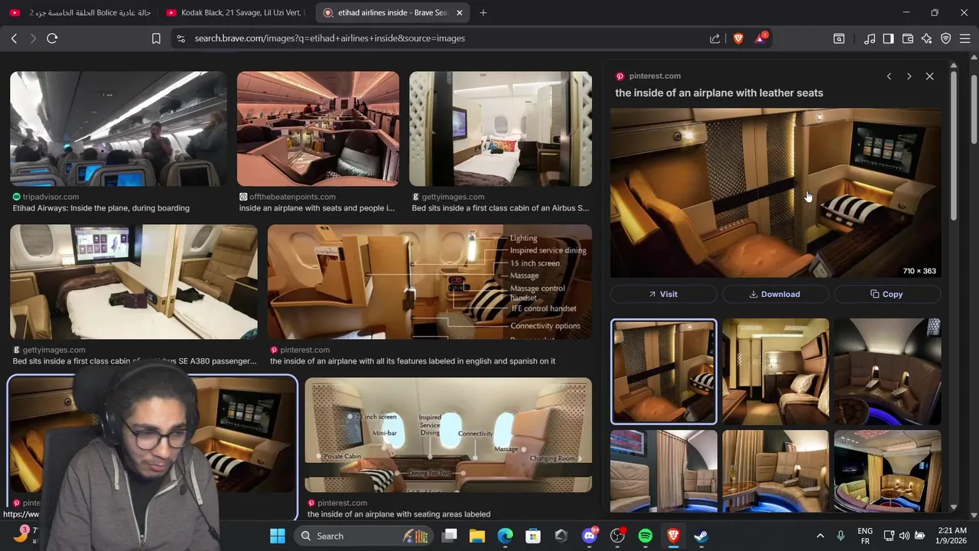This screenshot has width=979, height=551.
Task: Reload the current page
Action: [x=52, y=38]
